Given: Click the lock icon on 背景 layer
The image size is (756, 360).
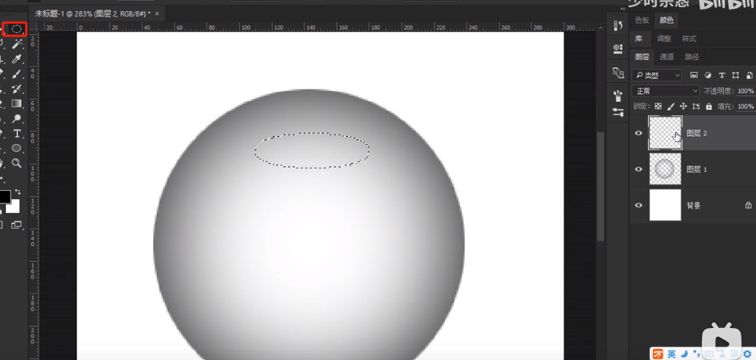Looking at the screenshot, I should click(x=748, y=205).
